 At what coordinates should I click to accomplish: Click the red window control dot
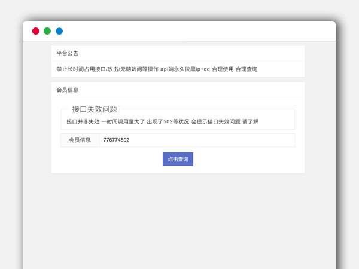coord(36,31)
